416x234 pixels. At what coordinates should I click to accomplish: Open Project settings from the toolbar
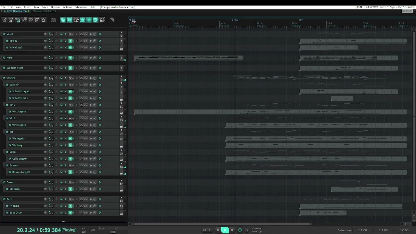pyautogui.click(x=24, y=20)
